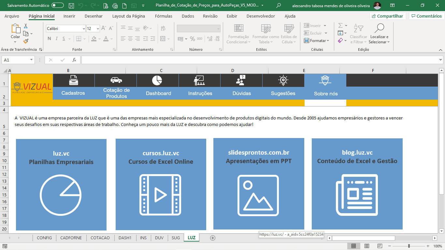Add a new sheet with plus icon
Image resolution: width=445 pixels, height=250 pixels.
(213, 238)
